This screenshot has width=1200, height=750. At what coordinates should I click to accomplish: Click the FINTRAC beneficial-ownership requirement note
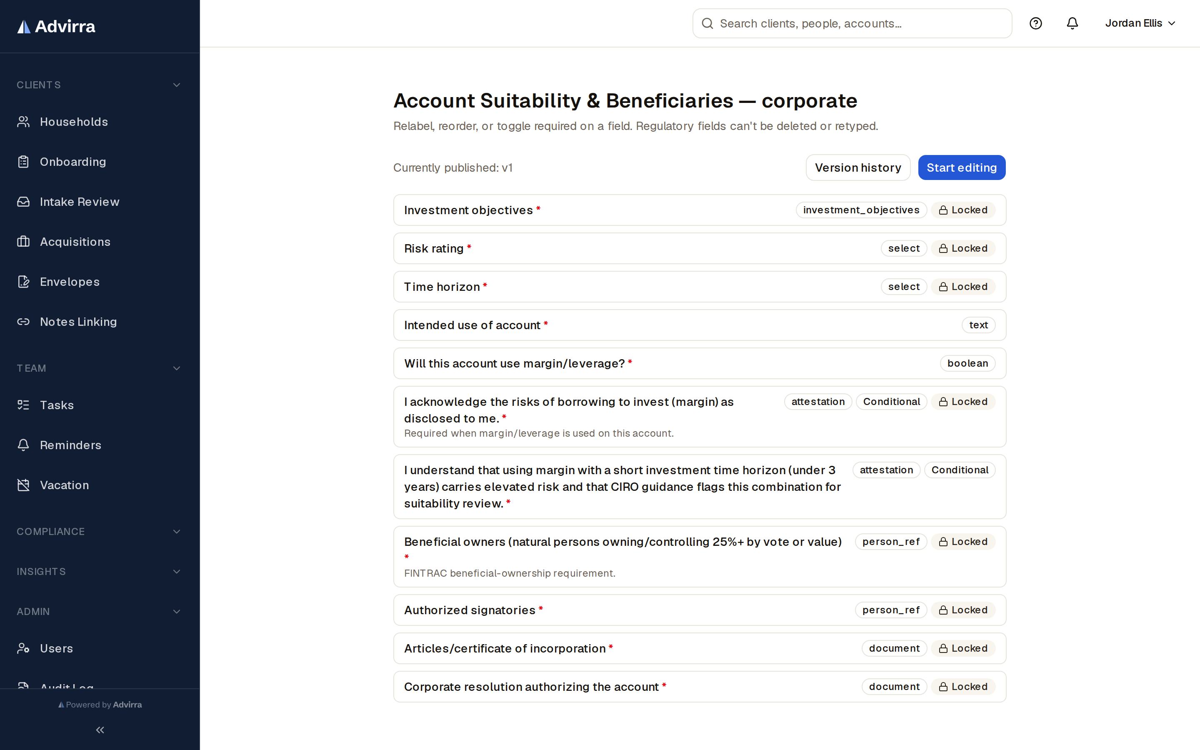(510, 573)
